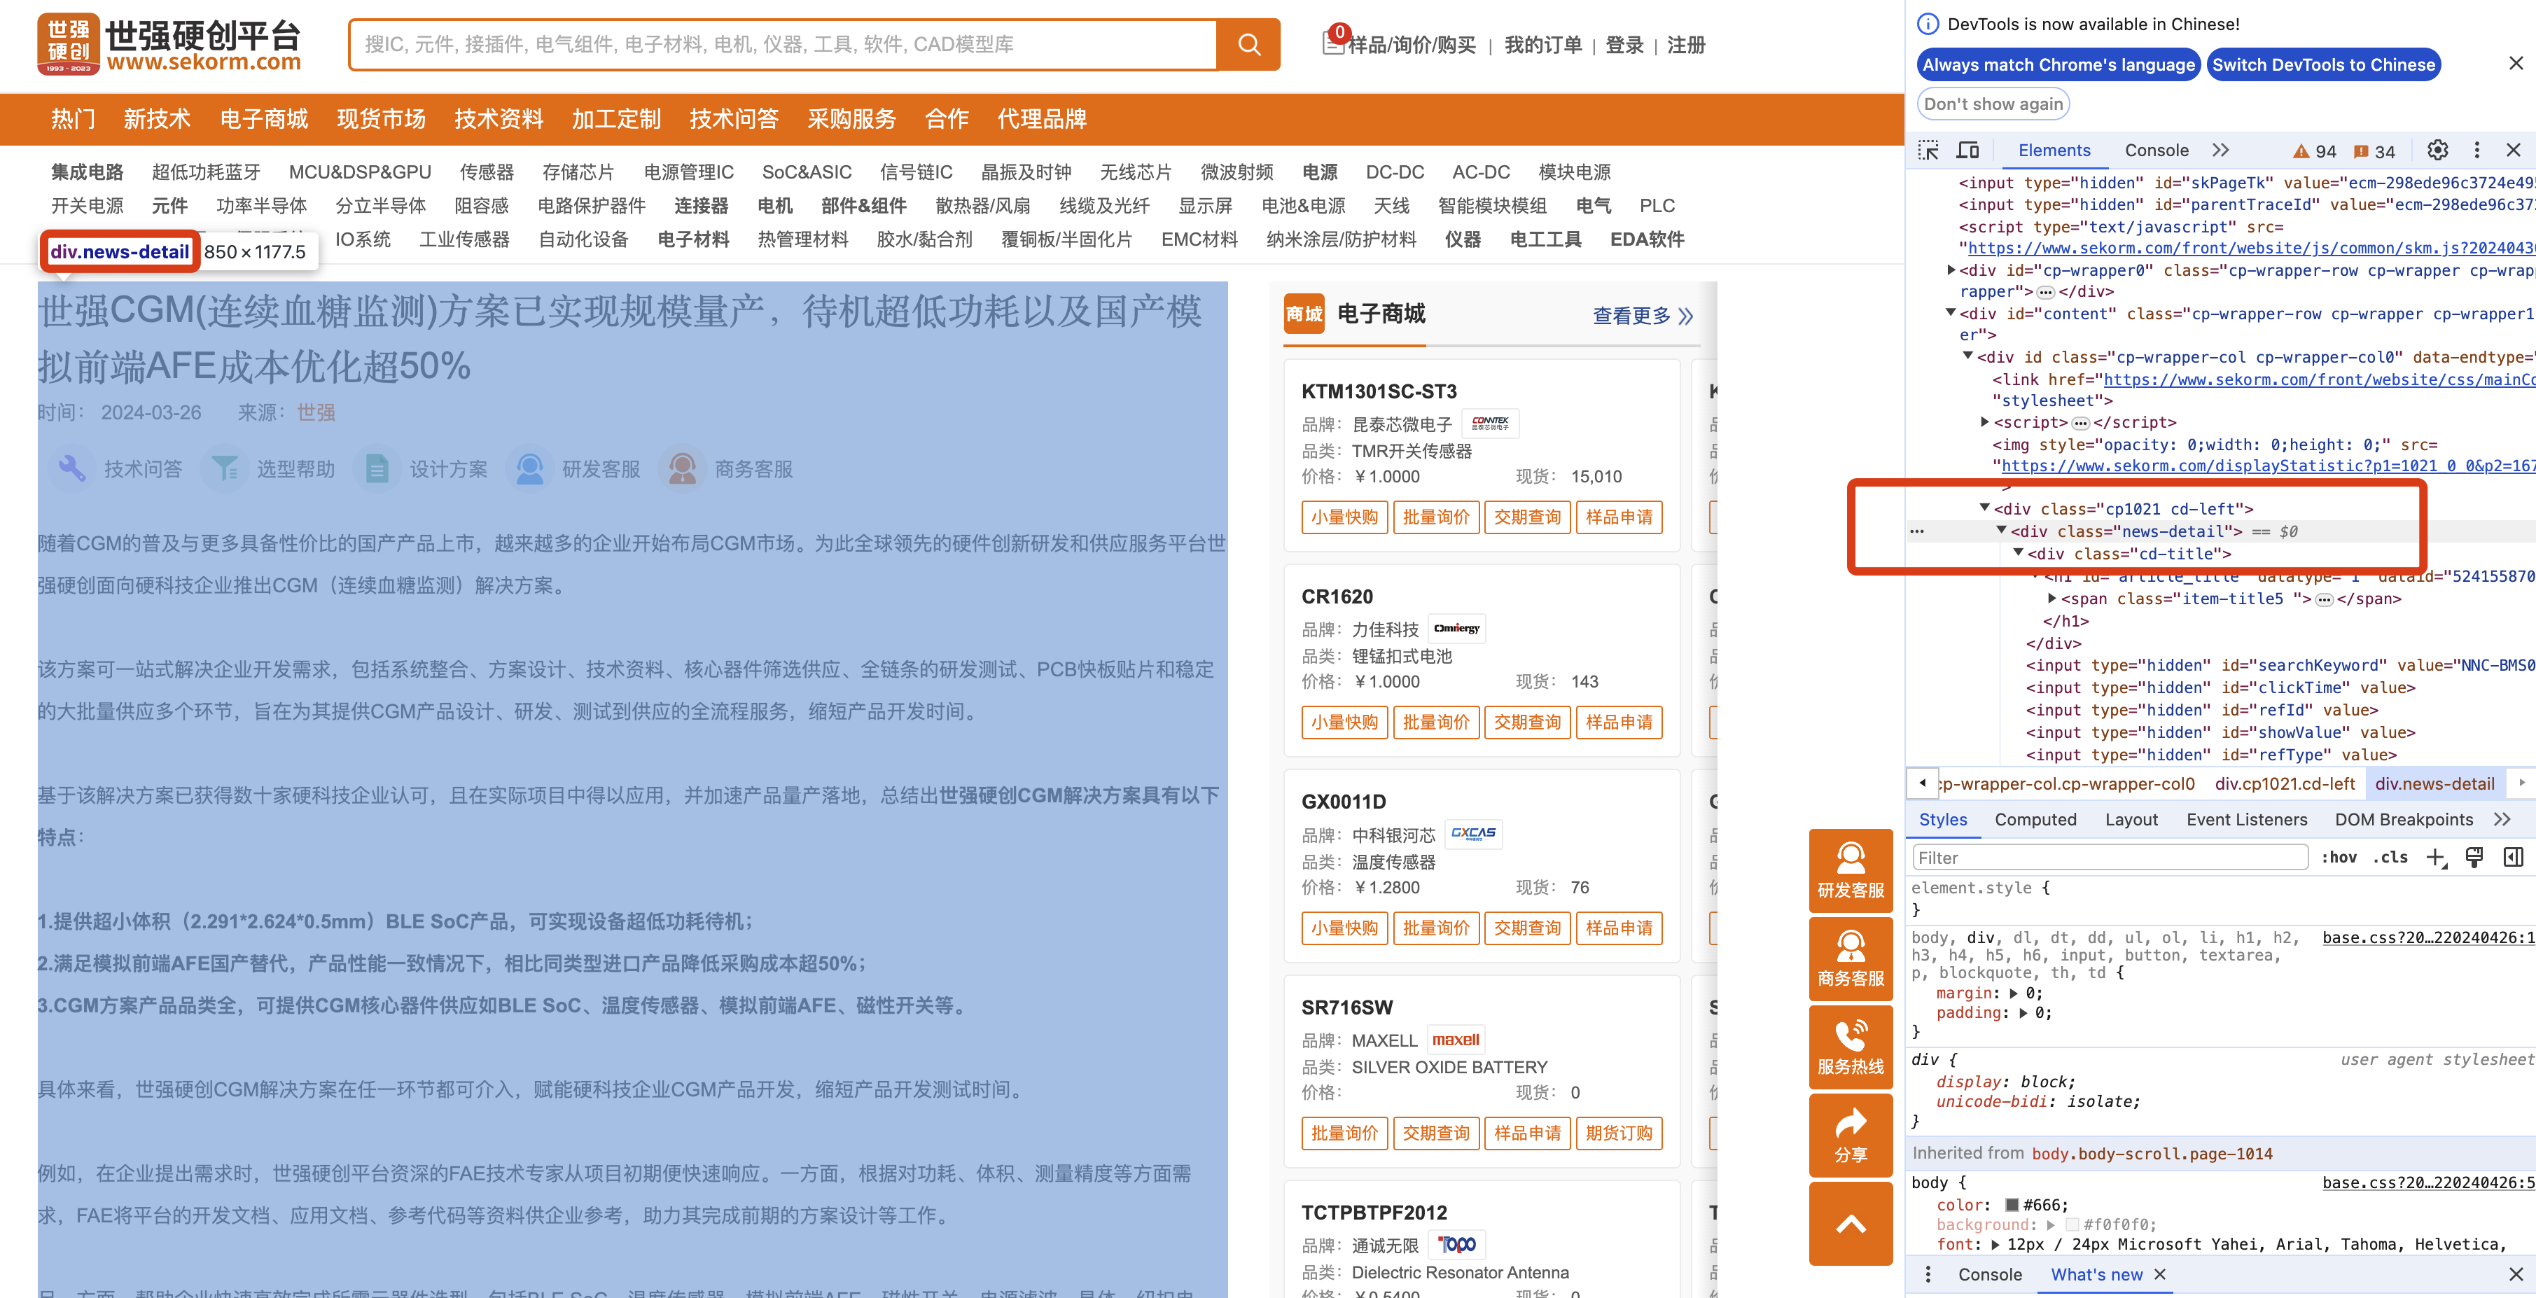This screenshot has width=2536, height=1298.
Task: Click the maxell brand logo
Action: [x=1455, y=1039]
